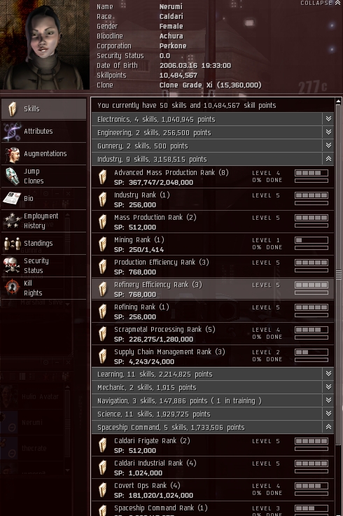The width and height of the screenshot is (343, 516).
Task: Expand the Electronics skill group
Action: (328, 119)
